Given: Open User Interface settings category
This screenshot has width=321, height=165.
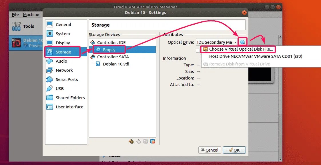Looking at the screenshot, I should (x=66, y=107).
